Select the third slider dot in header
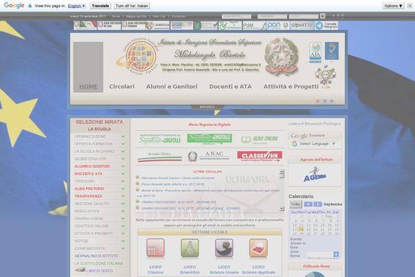 (331, 101)
